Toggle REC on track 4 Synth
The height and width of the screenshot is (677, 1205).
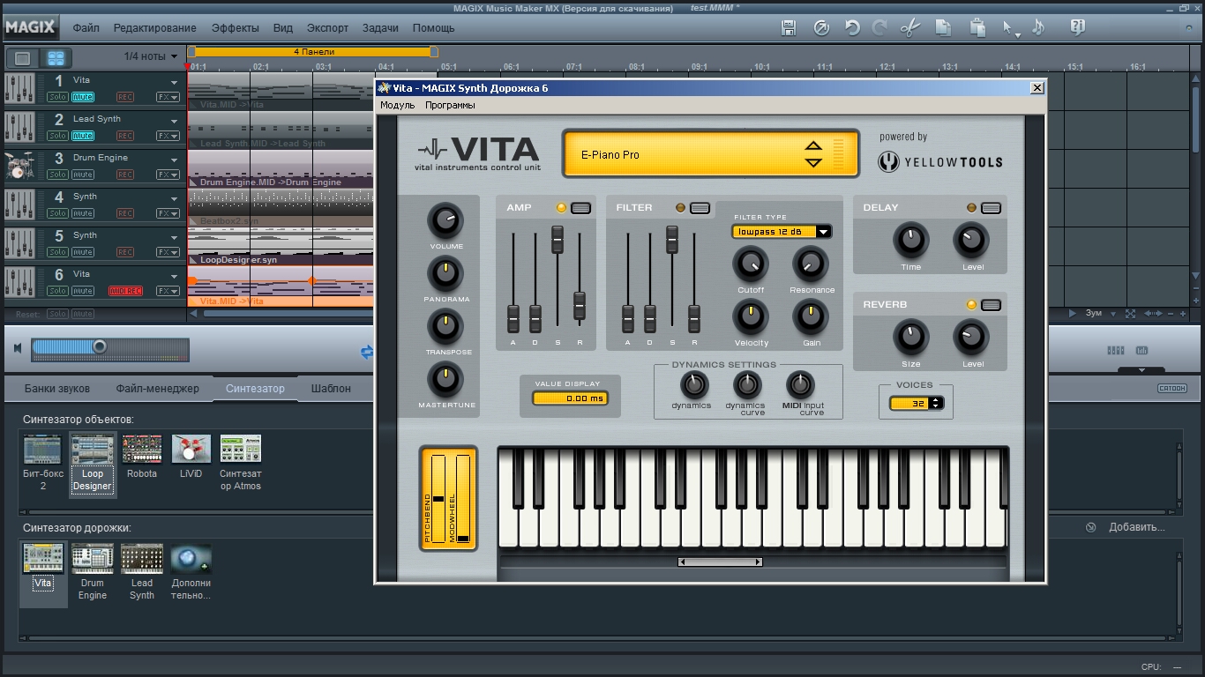[x=125, y=213]
